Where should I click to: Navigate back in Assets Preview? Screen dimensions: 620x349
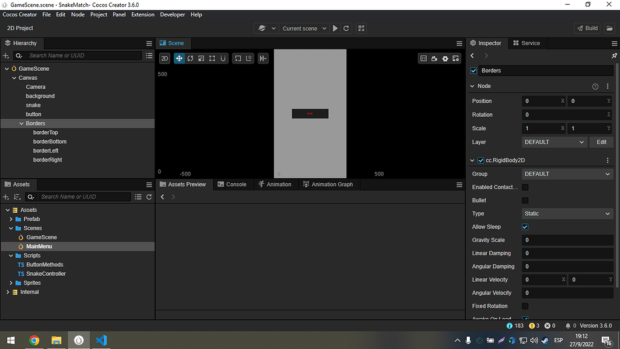(162, 197)
